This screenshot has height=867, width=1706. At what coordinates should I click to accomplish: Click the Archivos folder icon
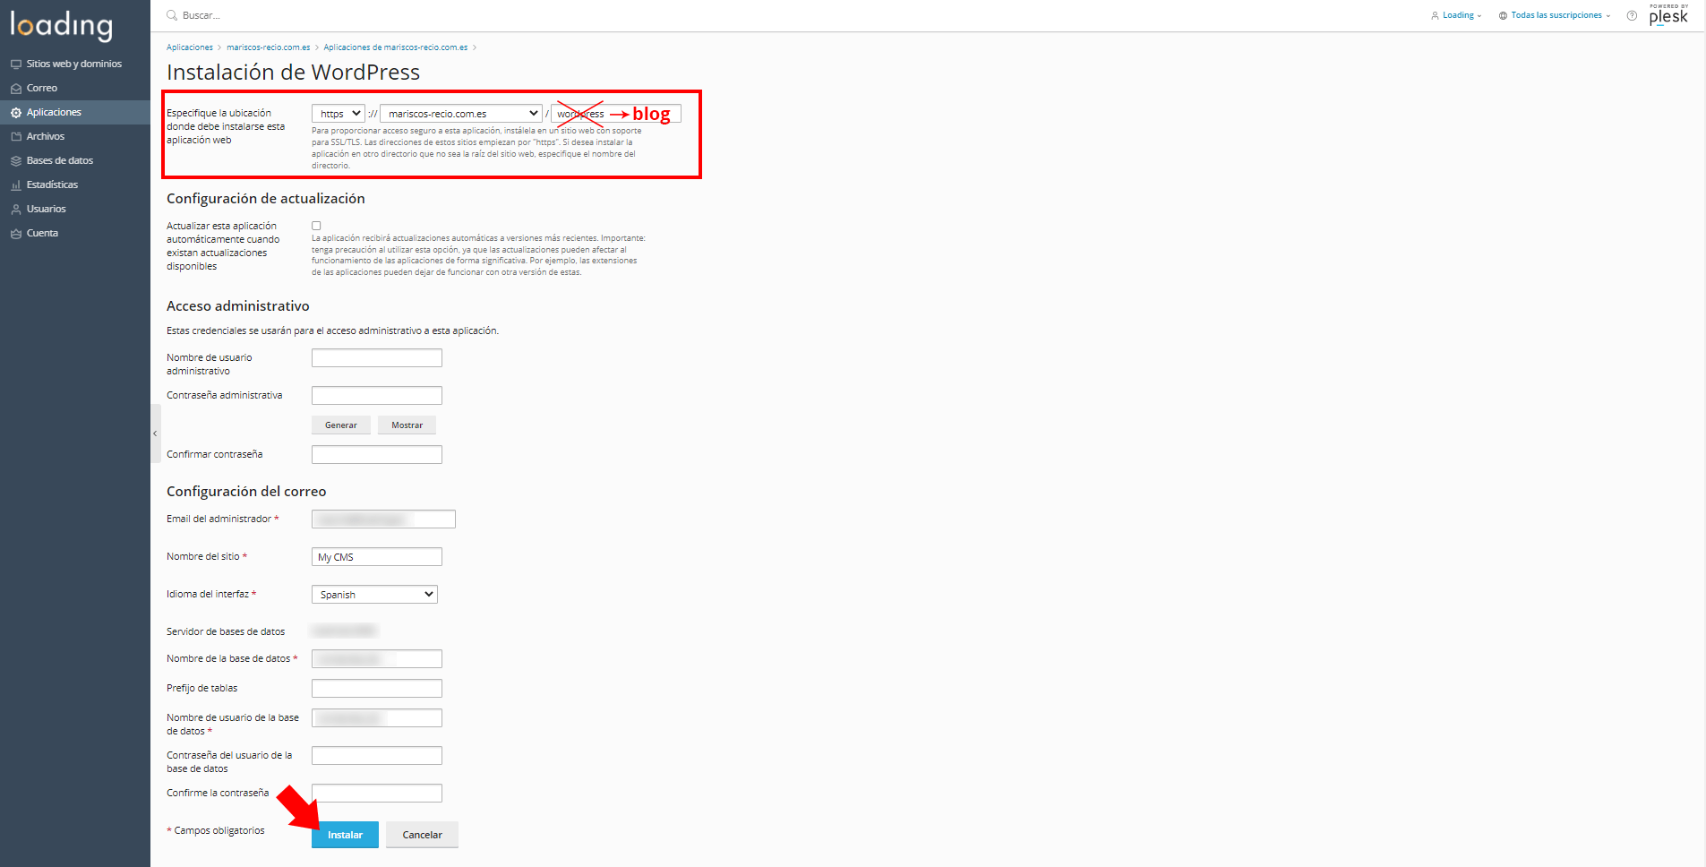tap(16, 137)
